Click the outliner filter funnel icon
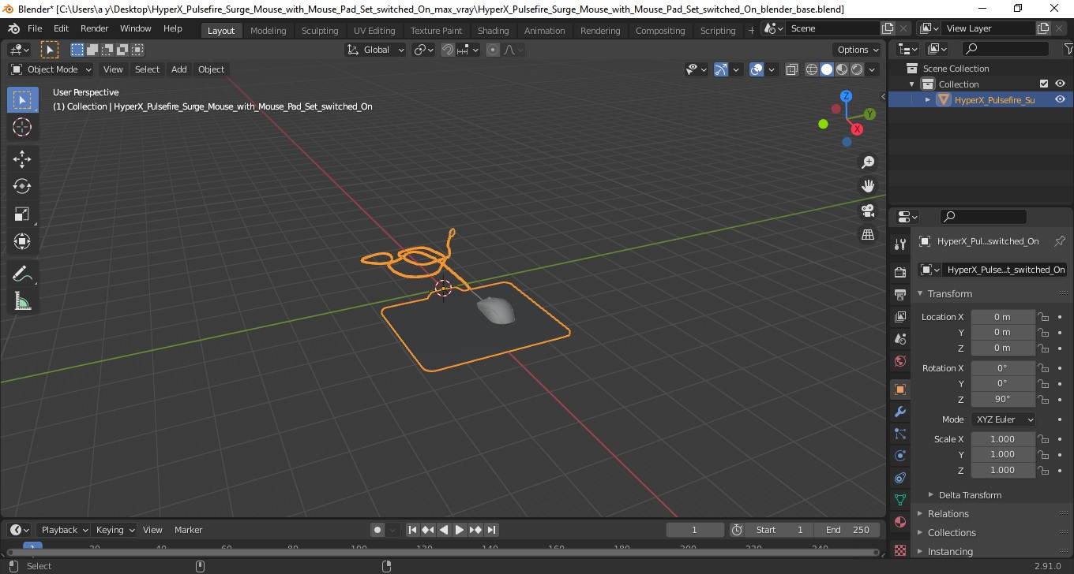This screenshot has height=574, width=1074. [x=1068, y=49]
